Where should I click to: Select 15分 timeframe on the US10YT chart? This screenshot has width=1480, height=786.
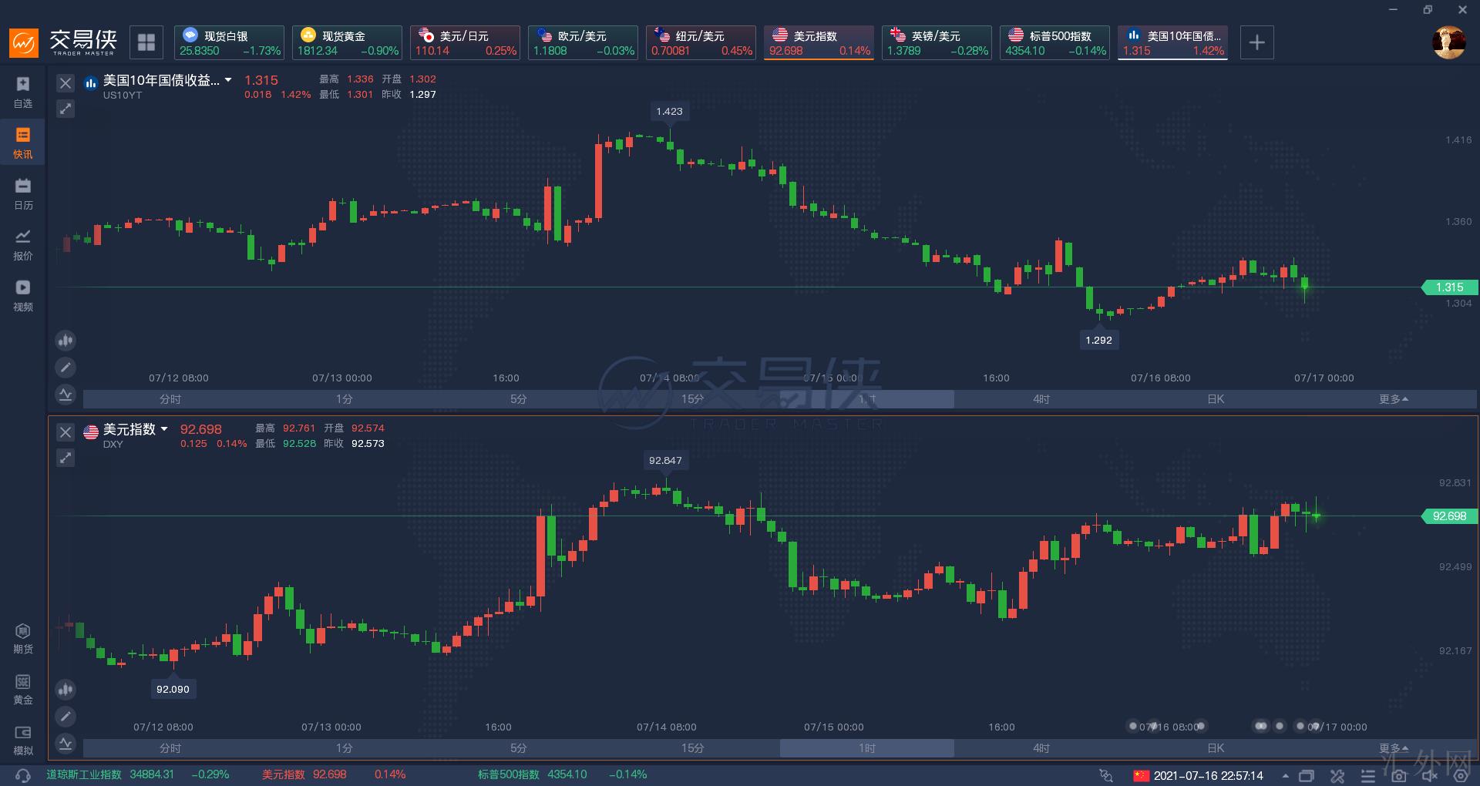(693, 399)
